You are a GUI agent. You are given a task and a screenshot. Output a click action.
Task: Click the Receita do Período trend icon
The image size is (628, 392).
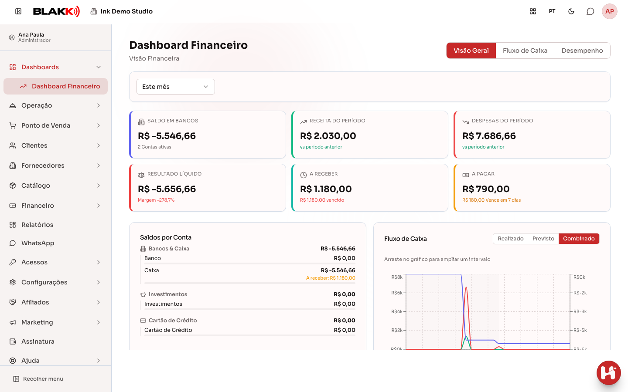tap(304, 122)
